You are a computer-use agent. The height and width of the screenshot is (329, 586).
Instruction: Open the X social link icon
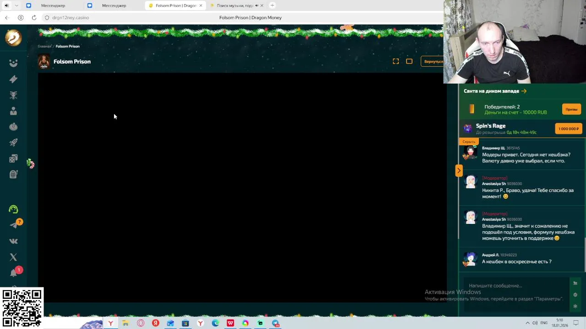point(13,257)
